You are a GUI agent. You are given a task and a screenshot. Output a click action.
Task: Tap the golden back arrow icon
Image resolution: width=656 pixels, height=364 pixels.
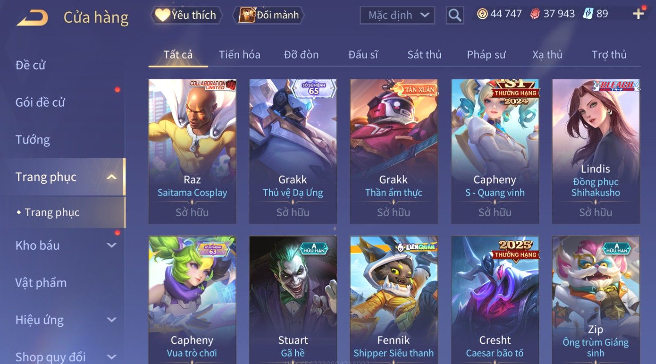tap(32, 17)
